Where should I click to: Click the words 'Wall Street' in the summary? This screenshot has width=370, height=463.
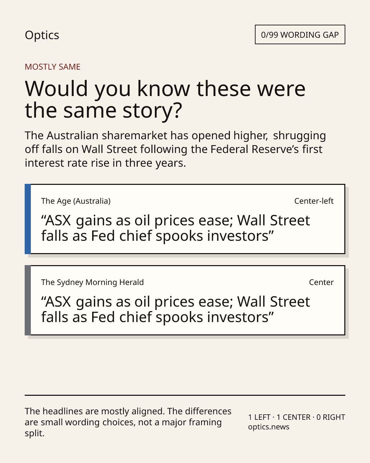tap(109, 149)
